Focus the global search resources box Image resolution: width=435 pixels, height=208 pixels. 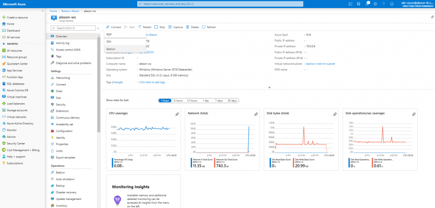(220, 4)
